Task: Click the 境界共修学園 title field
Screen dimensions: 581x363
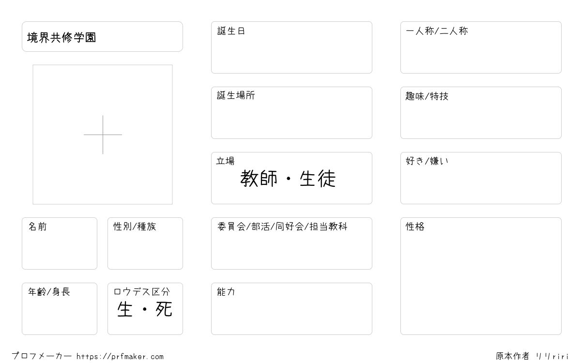Action: (x=102, y=37)
